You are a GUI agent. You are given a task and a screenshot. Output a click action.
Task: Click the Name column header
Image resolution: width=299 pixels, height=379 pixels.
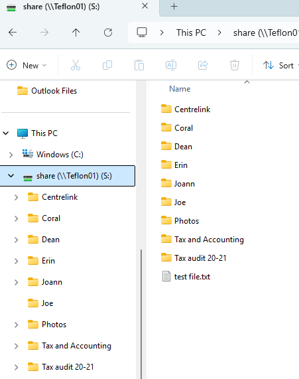click(180, 89)
